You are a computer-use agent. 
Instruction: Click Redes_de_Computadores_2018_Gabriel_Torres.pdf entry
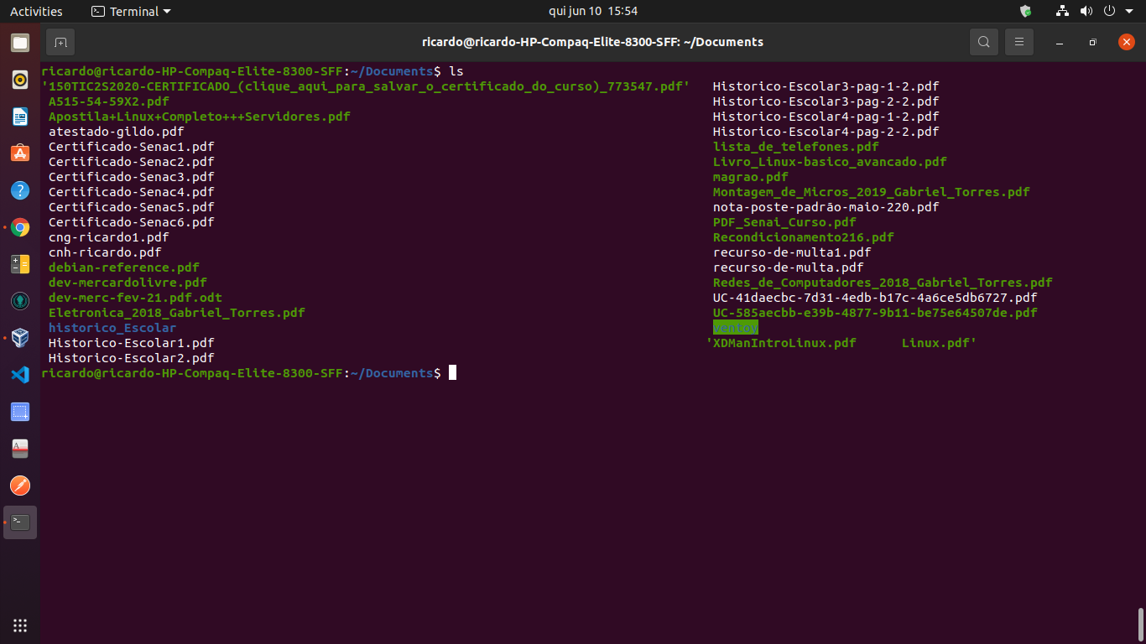(883, 282)
